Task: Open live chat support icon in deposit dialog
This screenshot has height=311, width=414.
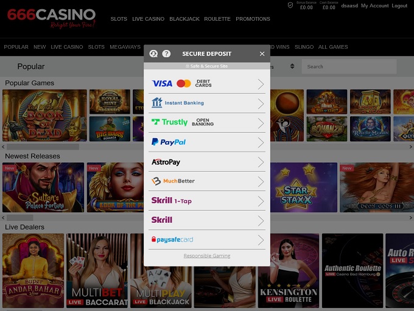Action: (x=153, y=54)
